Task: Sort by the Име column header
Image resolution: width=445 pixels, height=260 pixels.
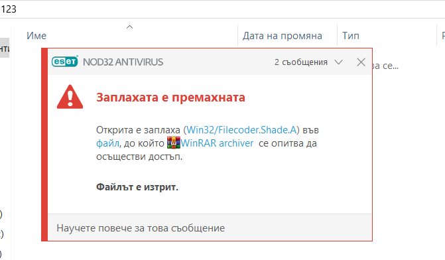Action: click(36, 36)
